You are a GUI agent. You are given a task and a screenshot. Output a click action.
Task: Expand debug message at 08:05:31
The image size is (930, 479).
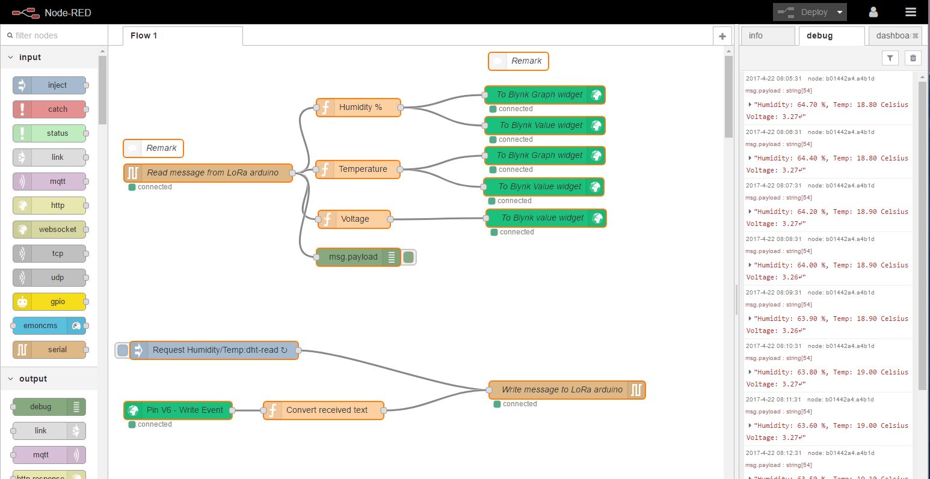(x=750, y=105)
